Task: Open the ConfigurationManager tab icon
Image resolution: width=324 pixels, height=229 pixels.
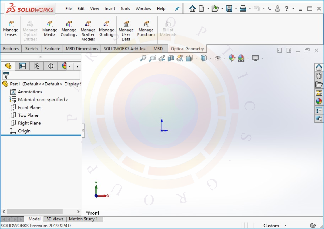Action: 36,66
